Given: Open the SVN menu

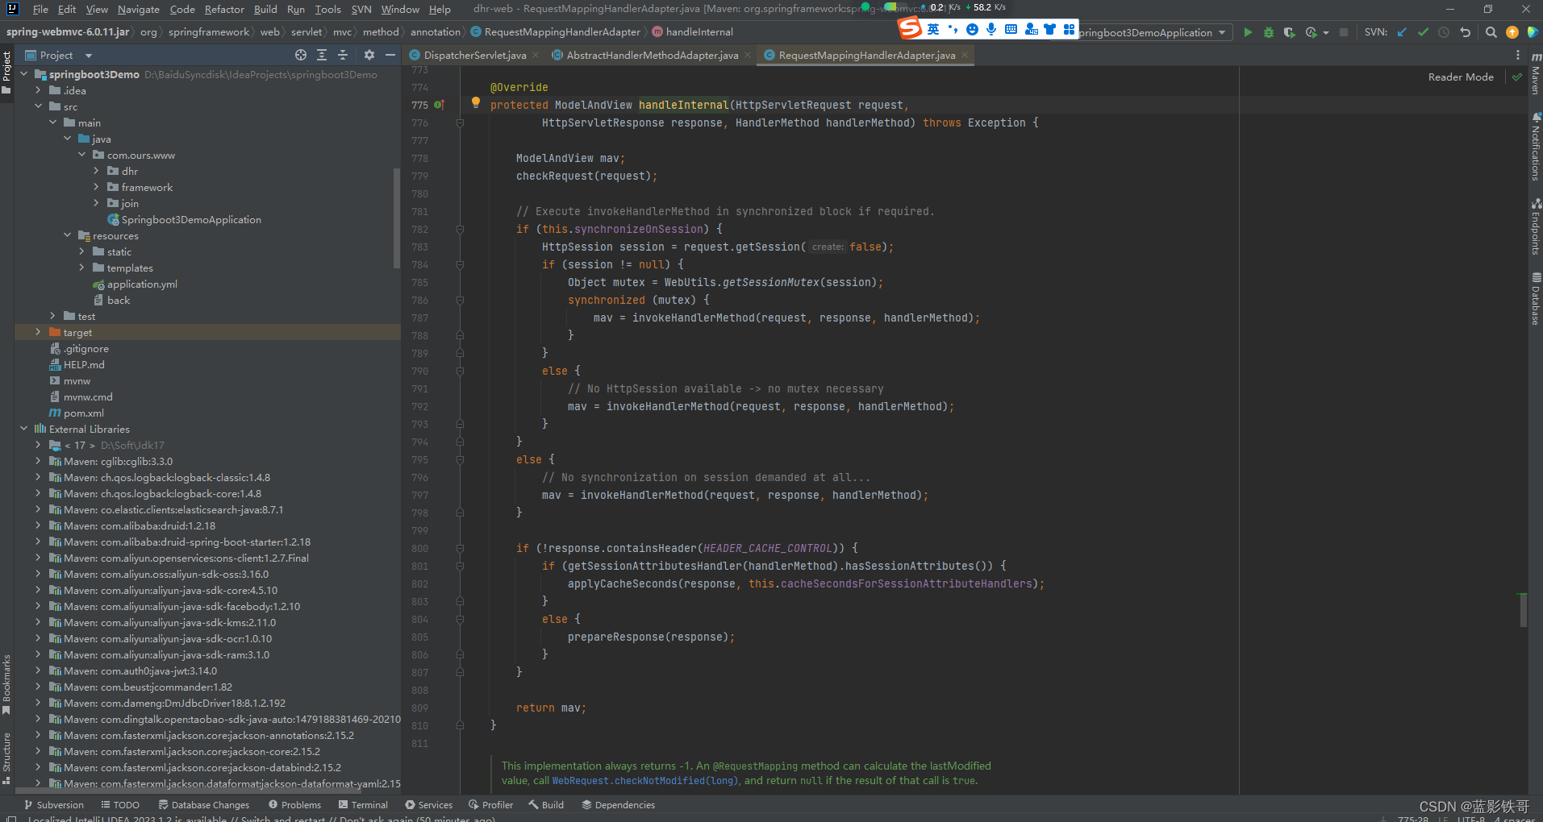Looking at the screenshot, I should click(361, 9).
